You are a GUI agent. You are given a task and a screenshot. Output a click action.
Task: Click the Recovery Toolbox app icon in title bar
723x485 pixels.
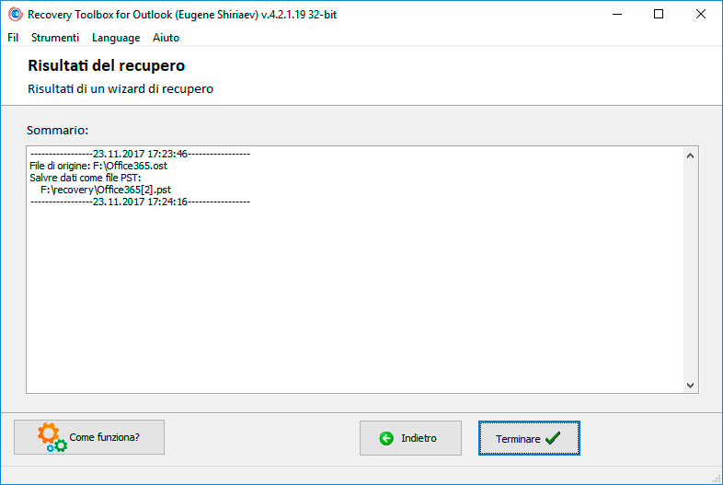tap(16, 15)
